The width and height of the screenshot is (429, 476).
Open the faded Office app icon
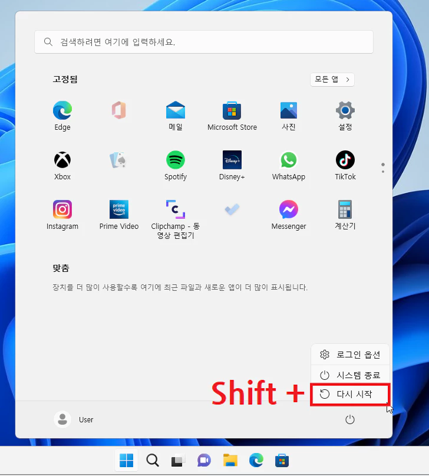tap(119, 110)
